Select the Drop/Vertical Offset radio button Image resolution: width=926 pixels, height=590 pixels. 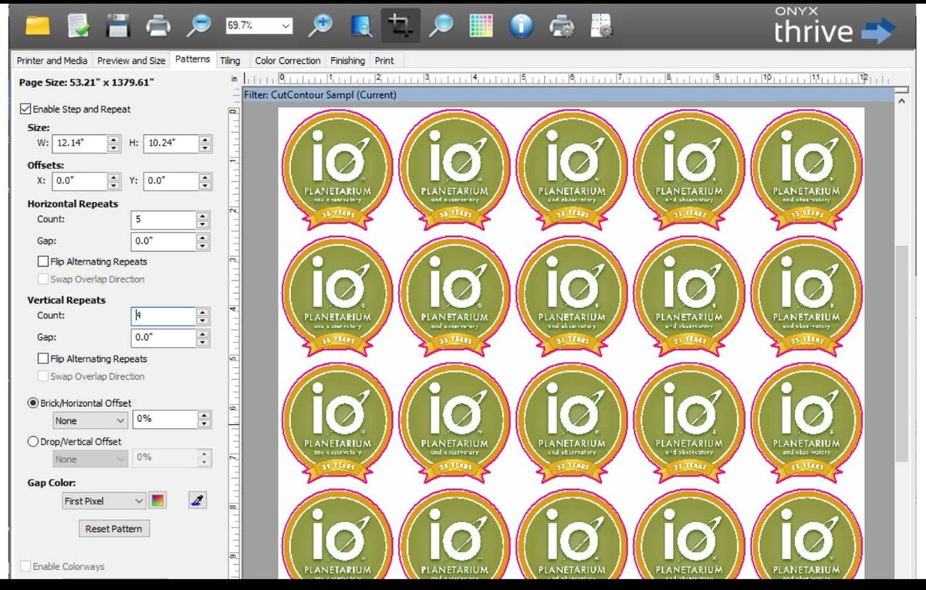(33, 442)
